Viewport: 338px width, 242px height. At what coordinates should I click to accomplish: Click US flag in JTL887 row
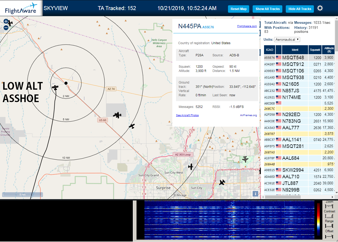coord(279,183)
